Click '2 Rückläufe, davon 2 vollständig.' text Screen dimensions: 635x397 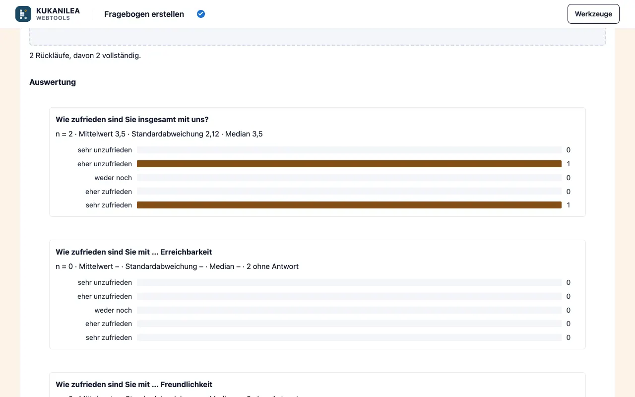pyautogui.click(x=85, y=56)
